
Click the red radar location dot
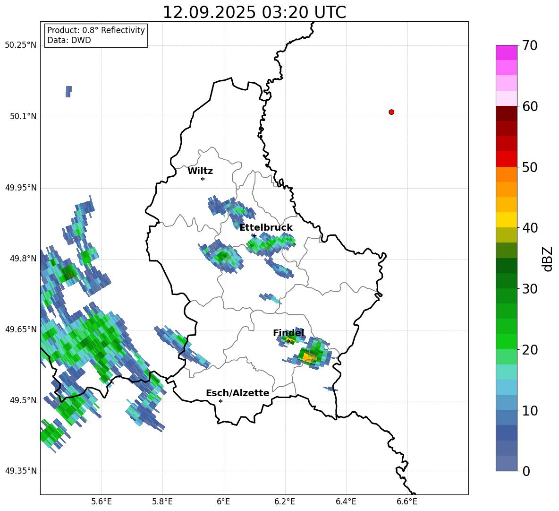[x=391, y=112]
